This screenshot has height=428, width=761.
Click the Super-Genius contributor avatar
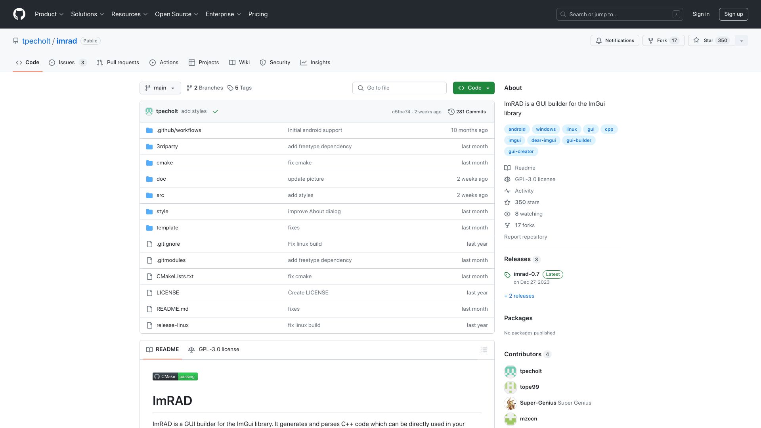511,403
